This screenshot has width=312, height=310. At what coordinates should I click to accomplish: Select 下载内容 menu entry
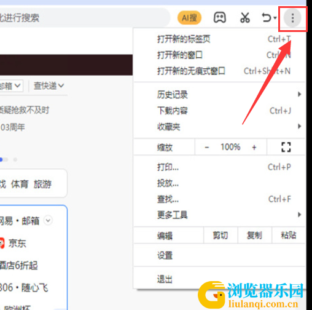[x=219, y=111]
